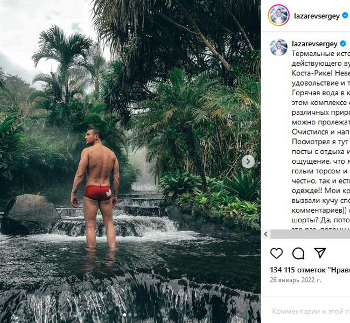
Task: Open lazarevsergey profile from header username
Action: pyautogui.click(x=317, y=16)
